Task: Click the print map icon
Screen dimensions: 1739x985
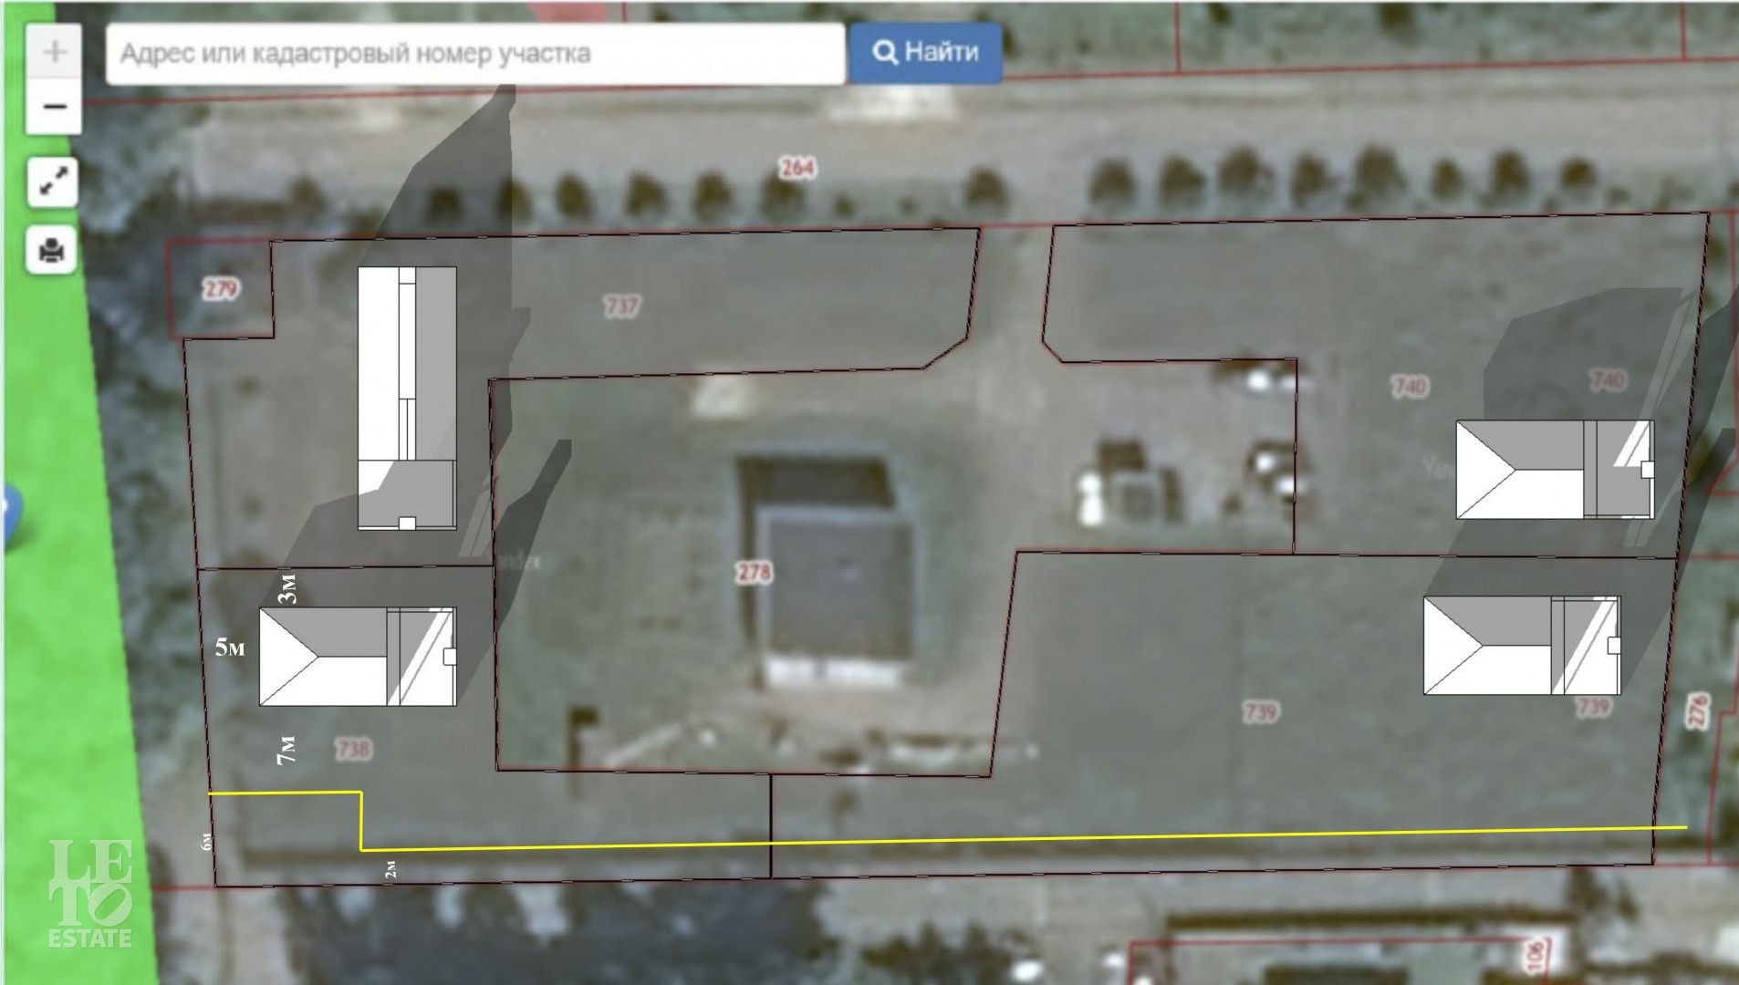Action: coord(52,250)
